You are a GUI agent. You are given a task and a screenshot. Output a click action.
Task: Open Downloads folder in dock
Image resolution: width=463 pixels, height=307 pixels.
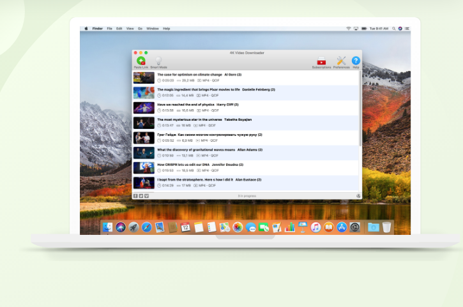point(374,227)
